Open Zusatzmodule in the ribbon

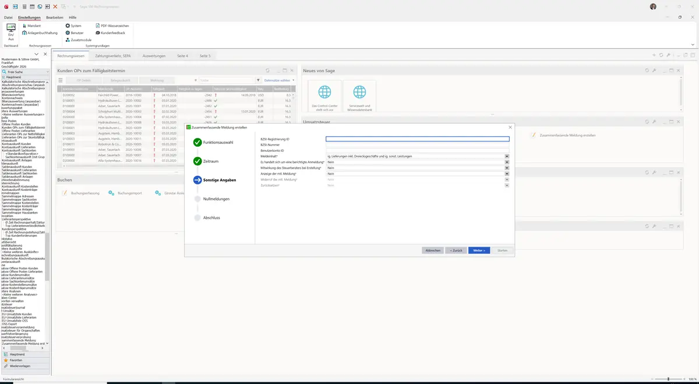coord(78,40)
